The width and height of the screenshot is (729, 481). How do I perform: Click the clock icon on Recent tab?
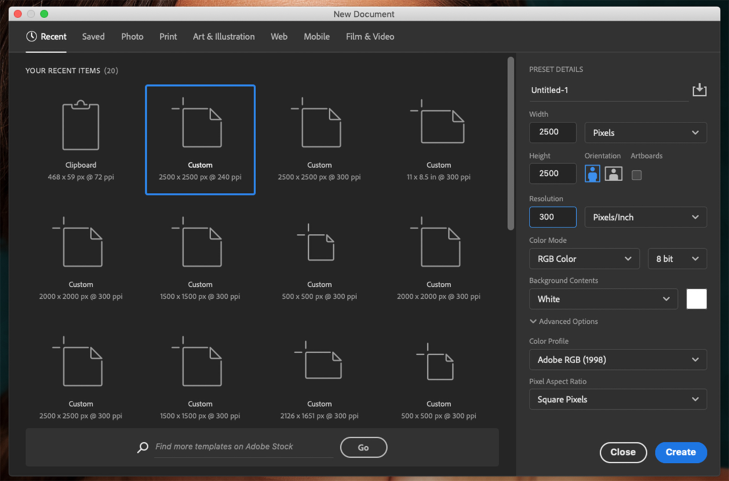31,36
